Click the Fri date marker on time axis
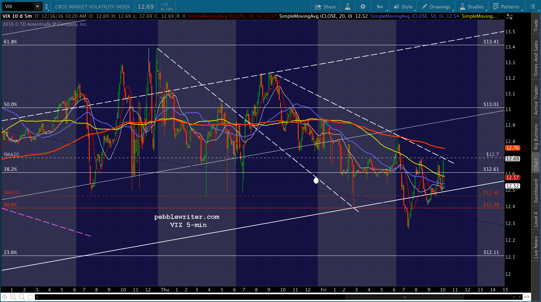541x302 pixels. tap(324, 290)
